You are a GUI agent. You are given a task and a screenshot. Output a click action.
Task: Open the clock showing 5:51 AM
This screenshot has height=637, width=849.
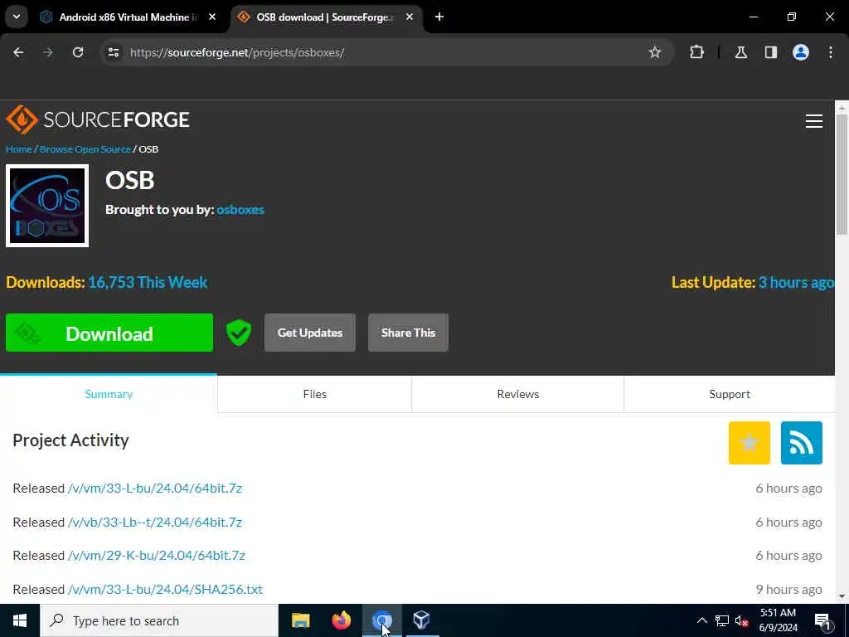779,620
